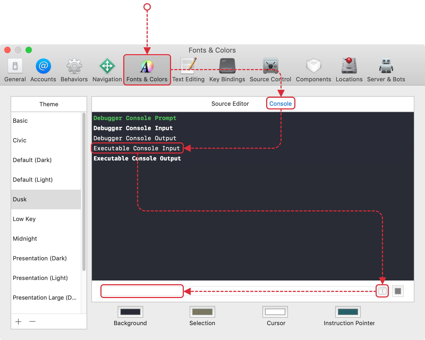Select the Midnight theme

[x=46, y=239]
